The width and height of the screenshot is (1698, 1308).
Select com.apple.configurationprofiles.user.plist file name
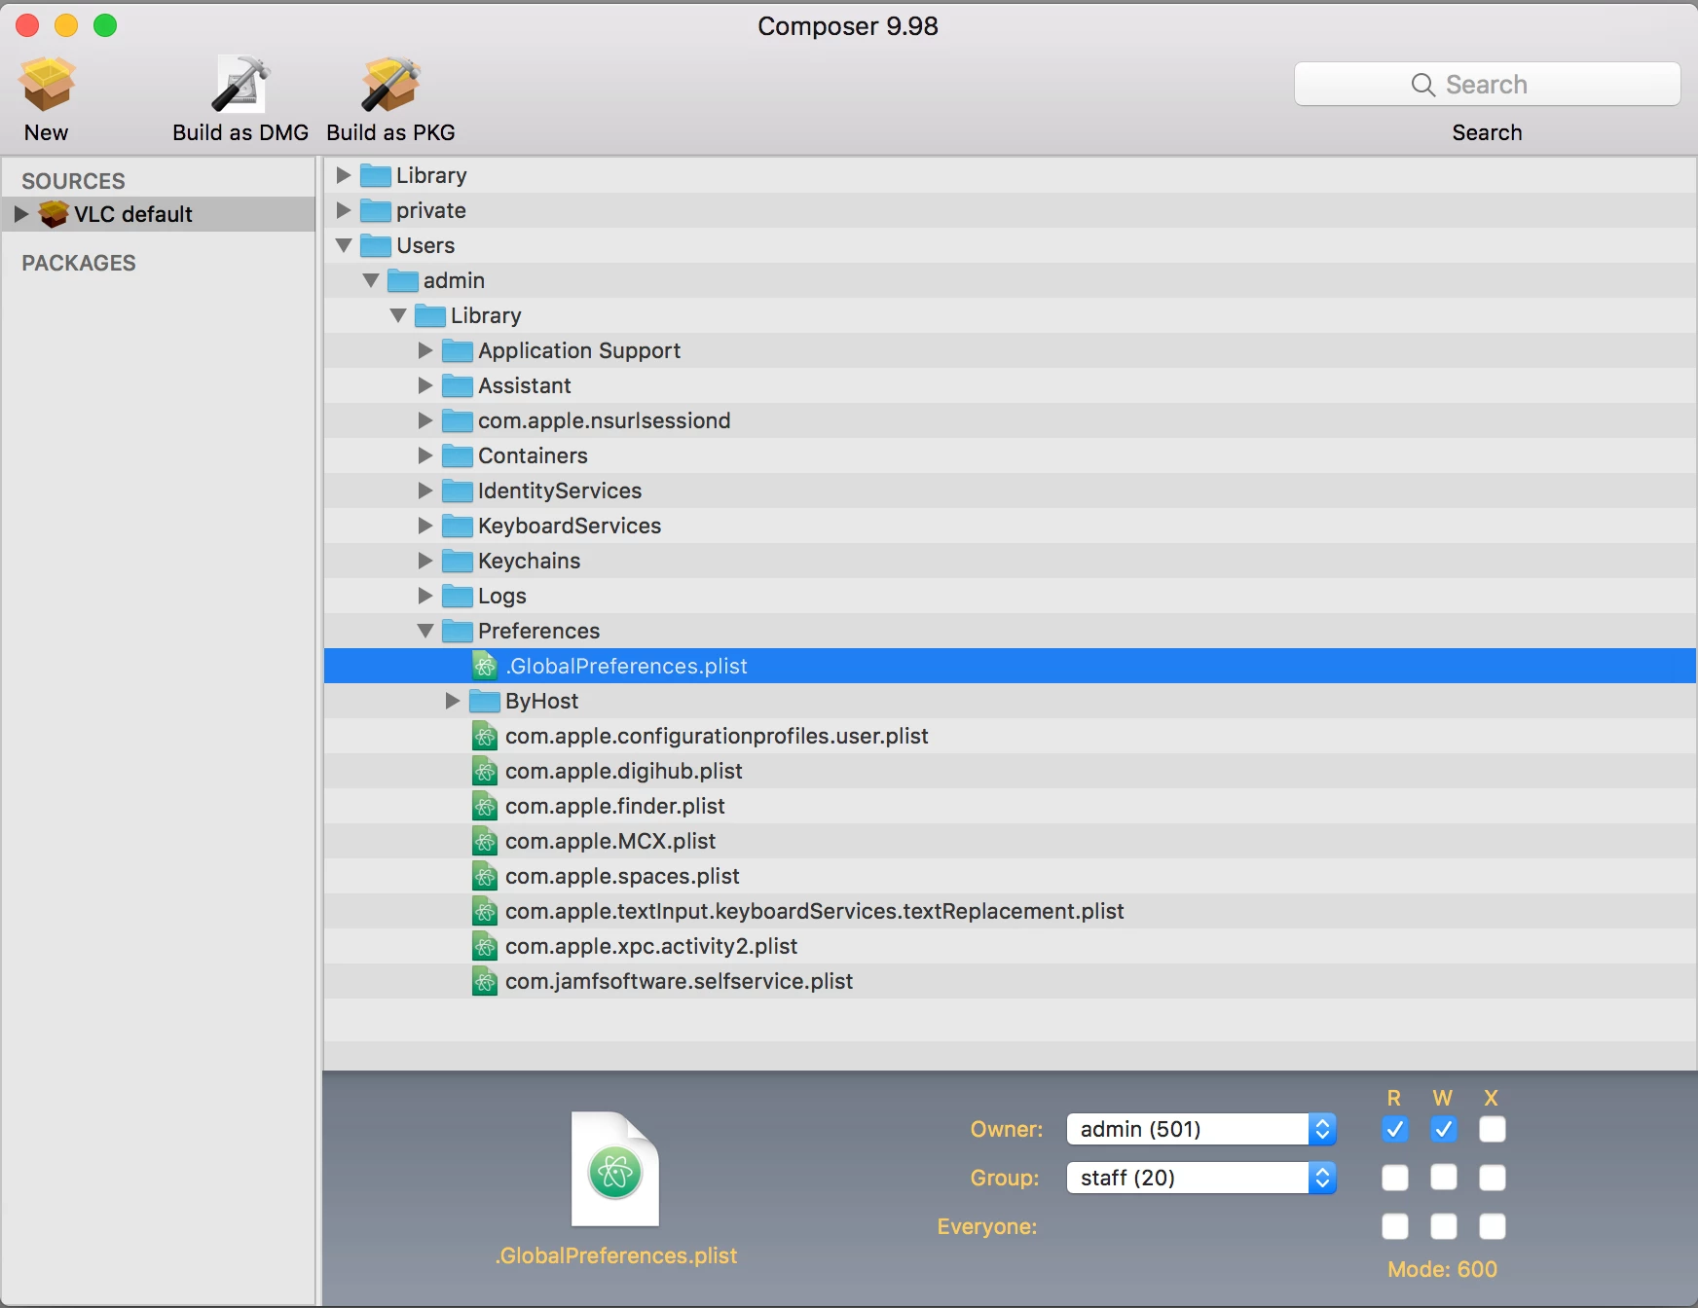point(717,736)
